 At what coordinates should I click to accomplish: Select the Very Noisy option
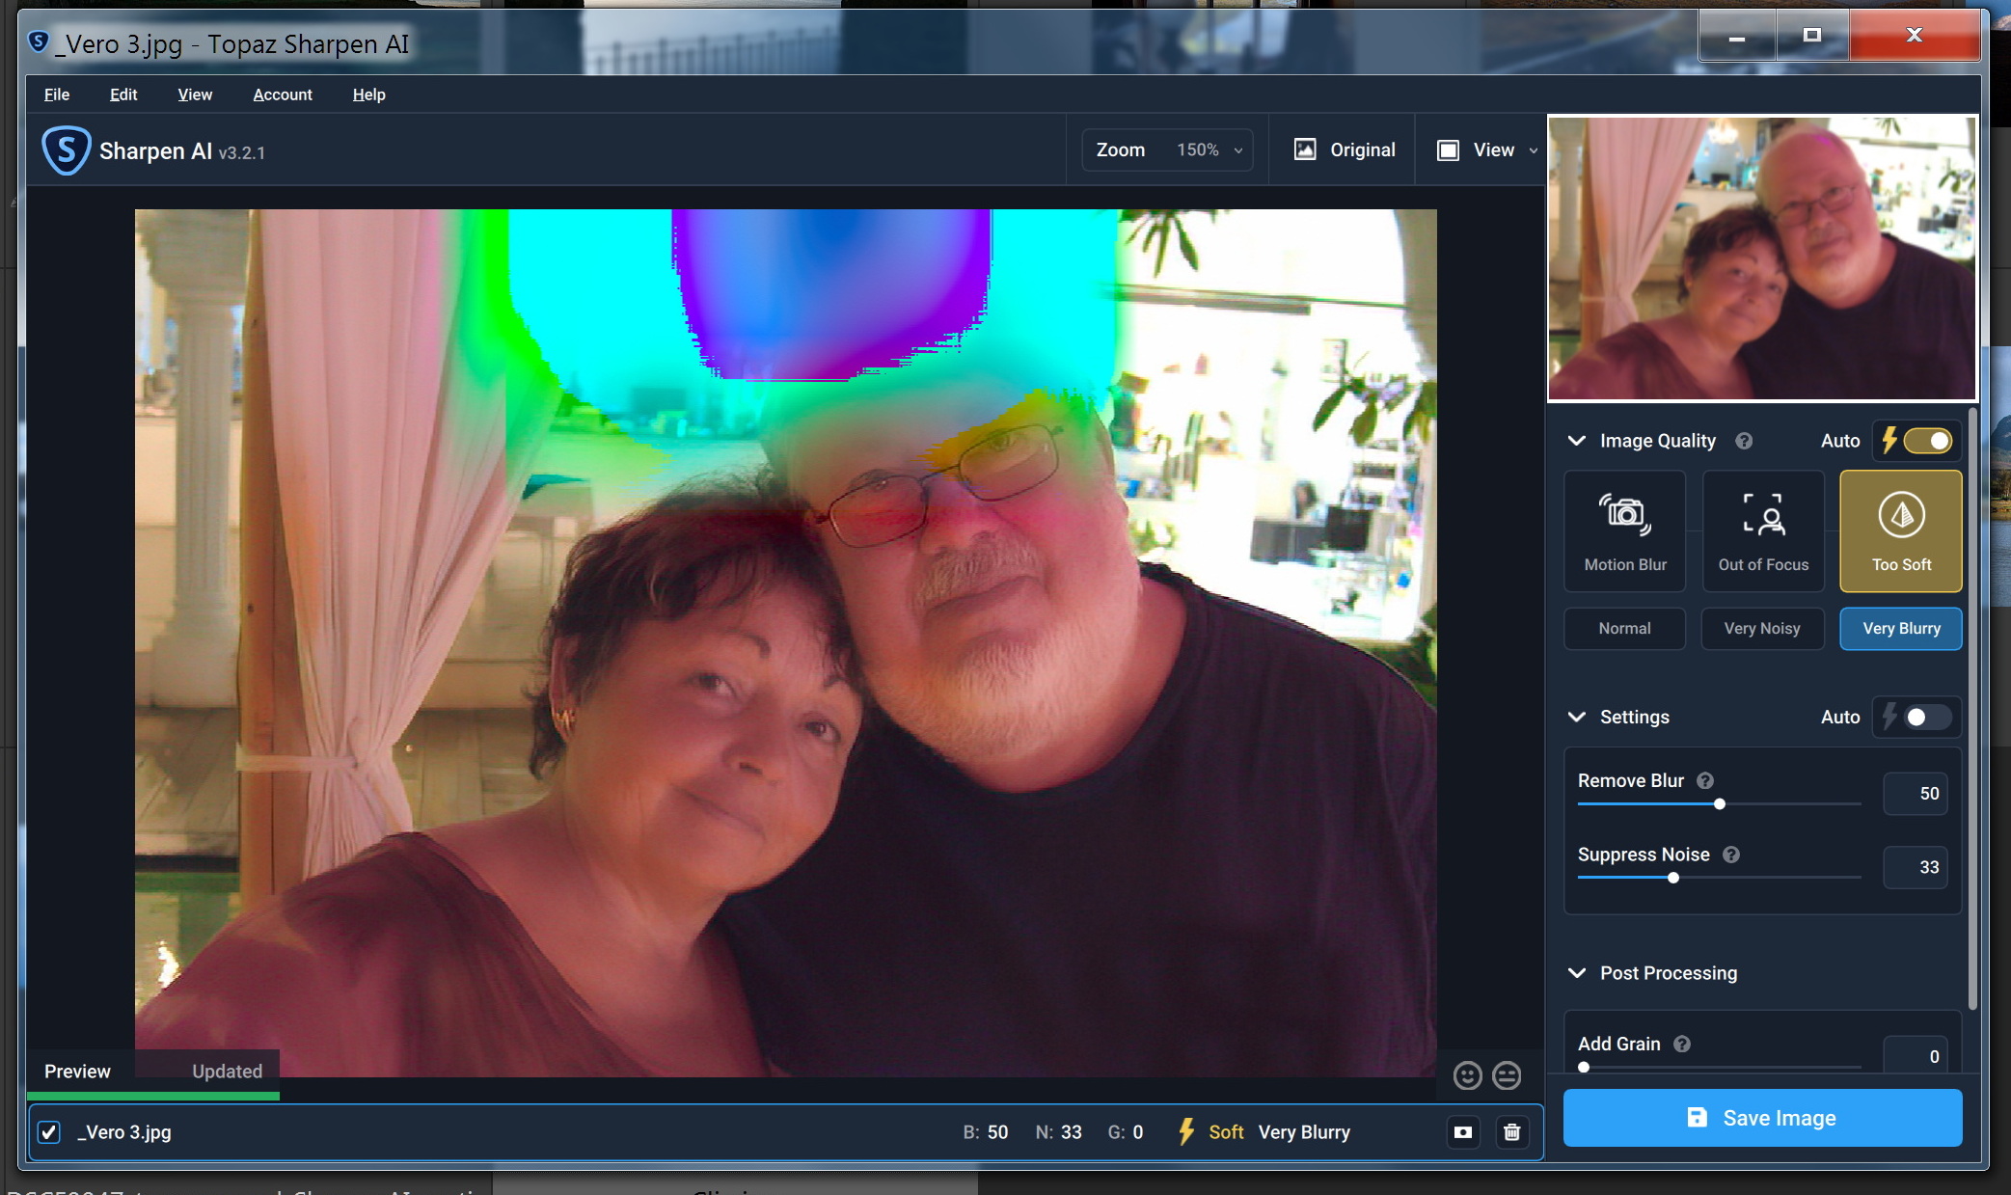pos(1762,629)
